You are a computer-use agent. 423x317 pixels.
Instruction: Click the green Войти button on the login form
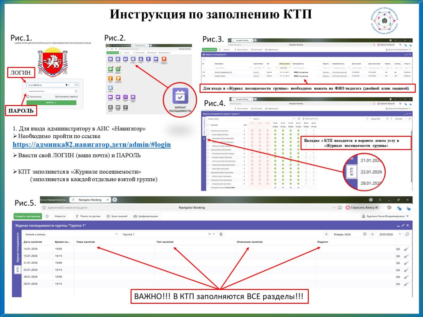[x=51, y=103]
